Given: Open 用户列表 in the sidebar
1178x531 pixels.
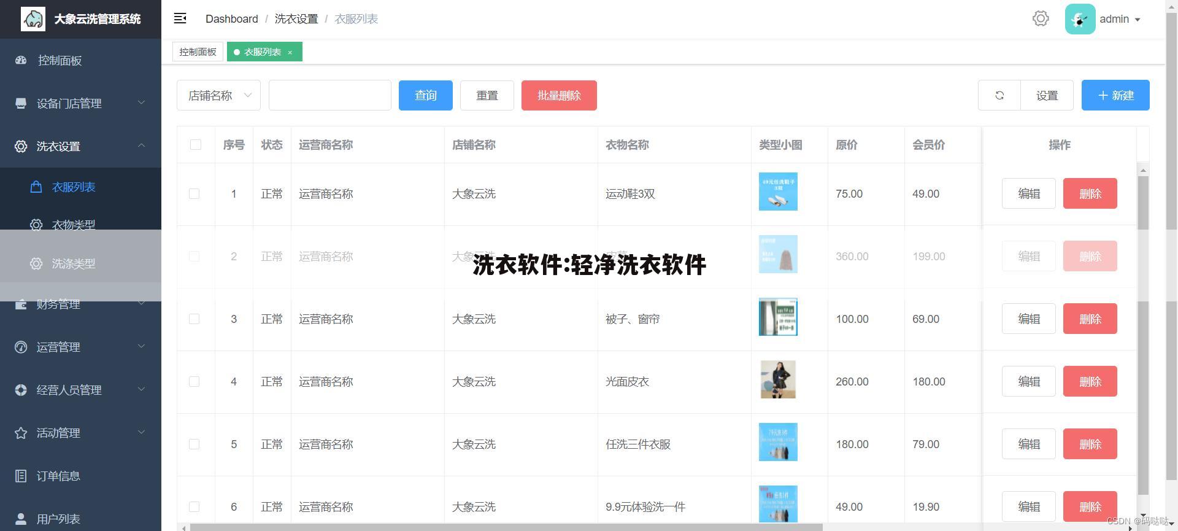Looking at the screenshot, I should point(80,519).
